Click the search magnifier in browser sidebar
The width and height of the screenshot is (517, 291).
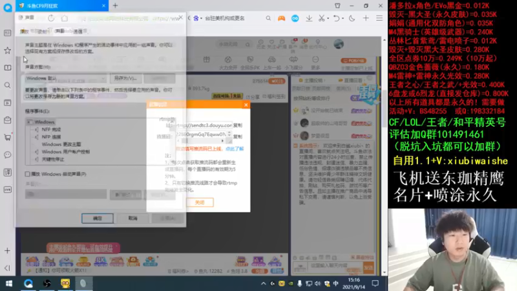point(7,85)
